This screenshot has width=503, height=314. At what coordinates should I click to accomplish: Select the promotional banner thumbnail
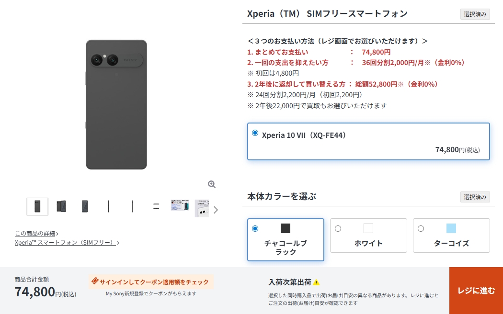click(x=180, y=205)
